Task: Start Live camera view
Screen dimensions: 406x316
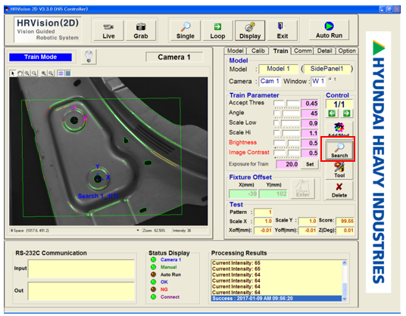Action: 108,31
